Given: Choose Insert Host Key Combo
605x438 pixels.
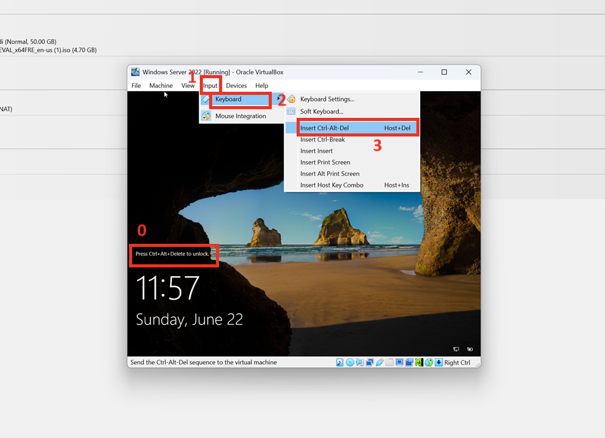Looking at the screenshot, I should point(352,185).
